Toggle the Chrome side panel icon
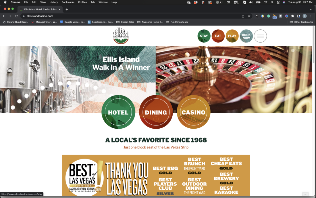The height and width of the screenshot is (198, 316). (x=299, y=16)
